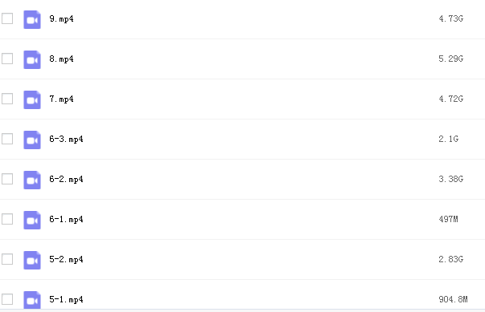The image size is (485, 312).
Task: Mark the checkbox beside 6-3.mp4
Action: (x=7, y=139)
